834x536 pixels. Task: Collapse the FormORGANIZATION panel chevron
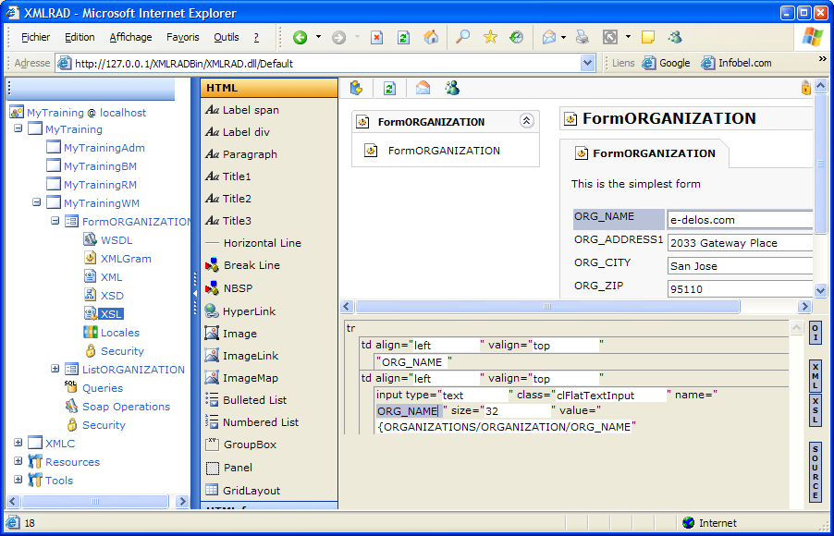pos(526,121)
